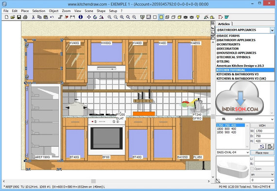The width and height of the screenshot is (277, 191).
Task: Choose @HOUSEHOLD APPLIANCES from the list
Action: (245, 53)
